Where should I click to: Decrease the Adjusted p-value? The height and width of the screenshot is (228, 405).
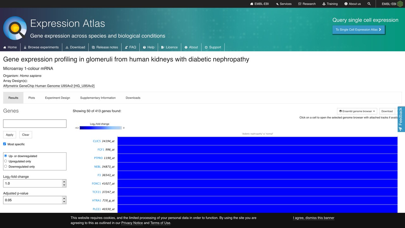pyautogui.click(x=64, y=202)
